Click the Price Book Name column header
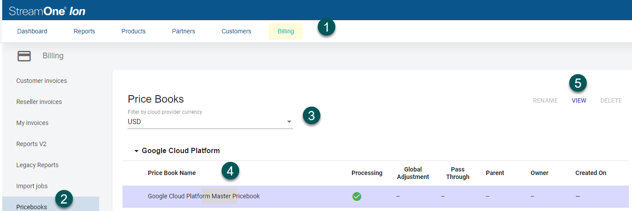This screenshot has height=211, width=632. click(172, 173)
